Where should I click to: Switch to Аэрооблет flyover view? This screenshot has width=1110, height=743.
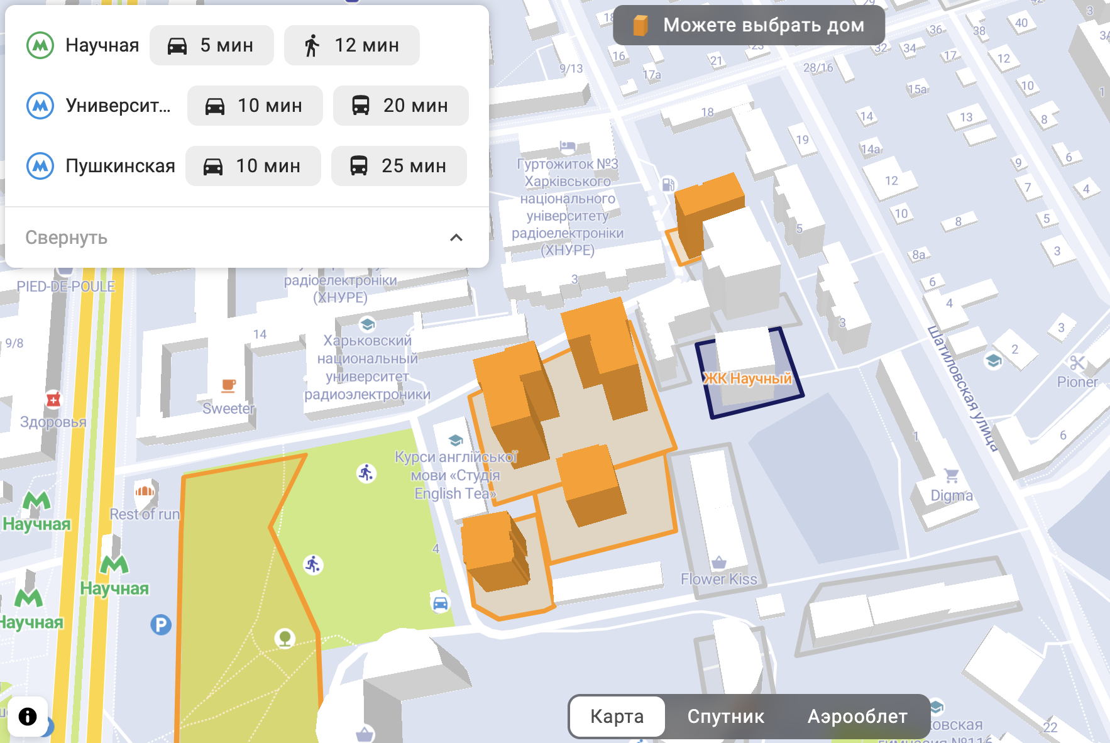[x=857, y=717]
